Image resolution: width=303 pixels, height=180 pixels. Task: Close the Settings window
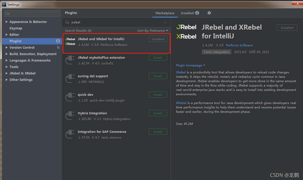coord(297,3)
